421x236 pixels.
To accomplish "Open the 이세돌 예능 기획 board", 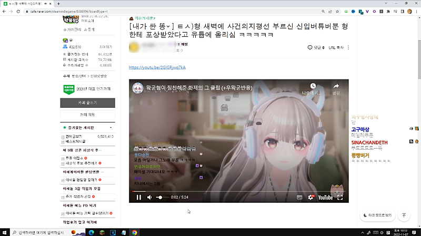I will (87, 213).
